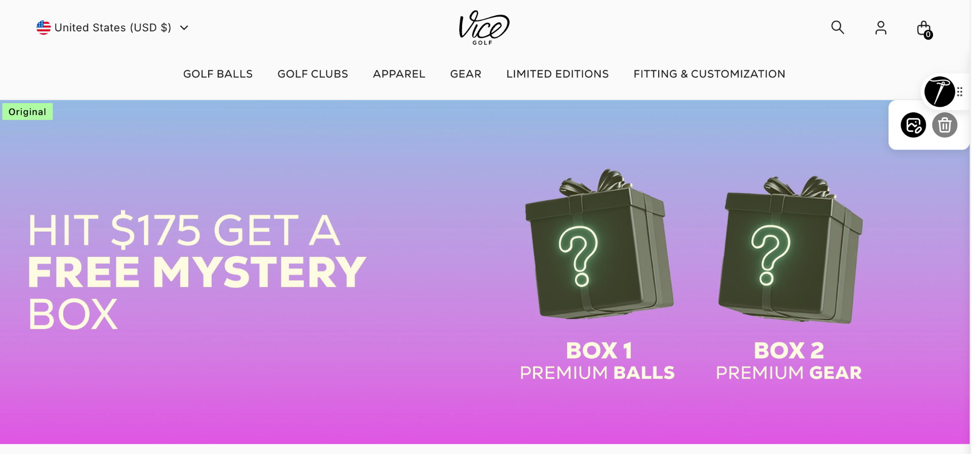Click the trash delete icon

[x=945, y=125]
